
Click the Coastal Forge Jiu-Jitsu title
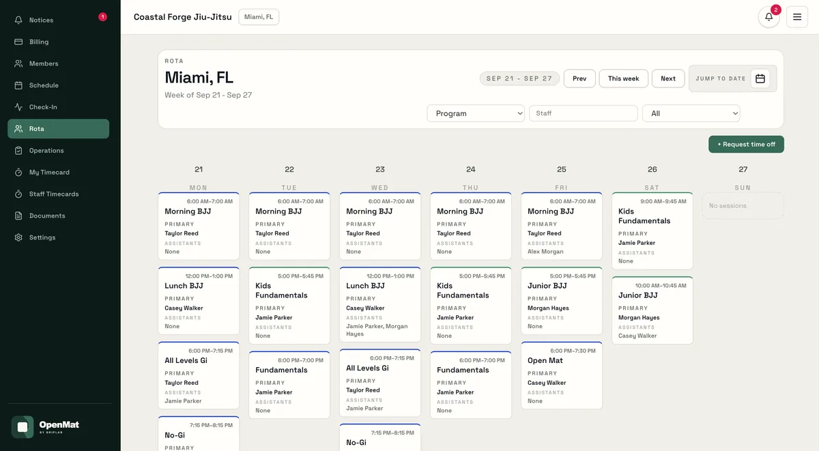(x=183, y=17)
